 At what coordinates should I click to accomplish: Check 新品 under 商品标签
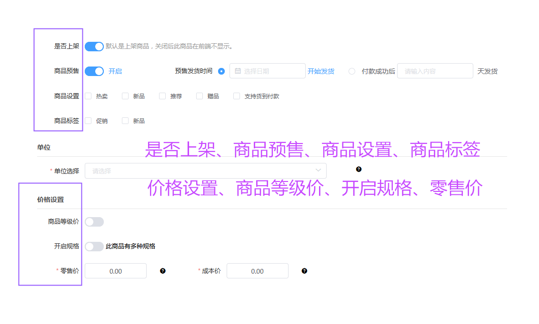click(x=126, y=121)
